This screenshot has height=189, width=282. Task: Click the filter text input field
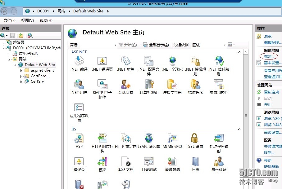point(97,45)
